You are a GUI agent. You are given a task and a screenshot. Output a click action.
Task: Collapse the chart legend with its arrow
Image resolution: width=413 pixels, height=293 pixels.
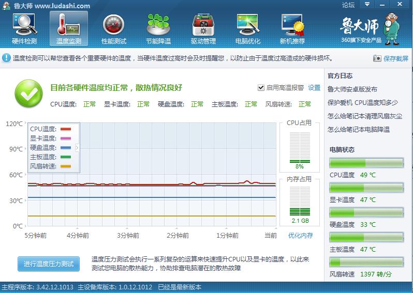[x=77, y=148]
